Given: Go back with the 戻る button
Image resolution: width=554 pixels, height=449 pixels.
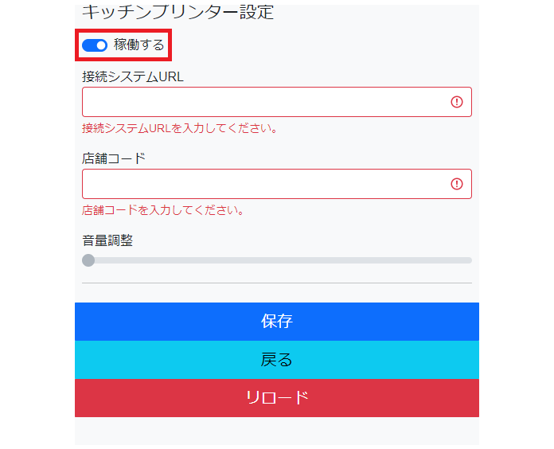Looking at the screenshot, I should point(277,360).
